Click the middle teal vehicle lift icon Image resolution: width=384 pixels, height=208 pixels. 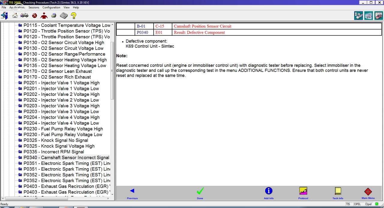(x=369, y=16)
